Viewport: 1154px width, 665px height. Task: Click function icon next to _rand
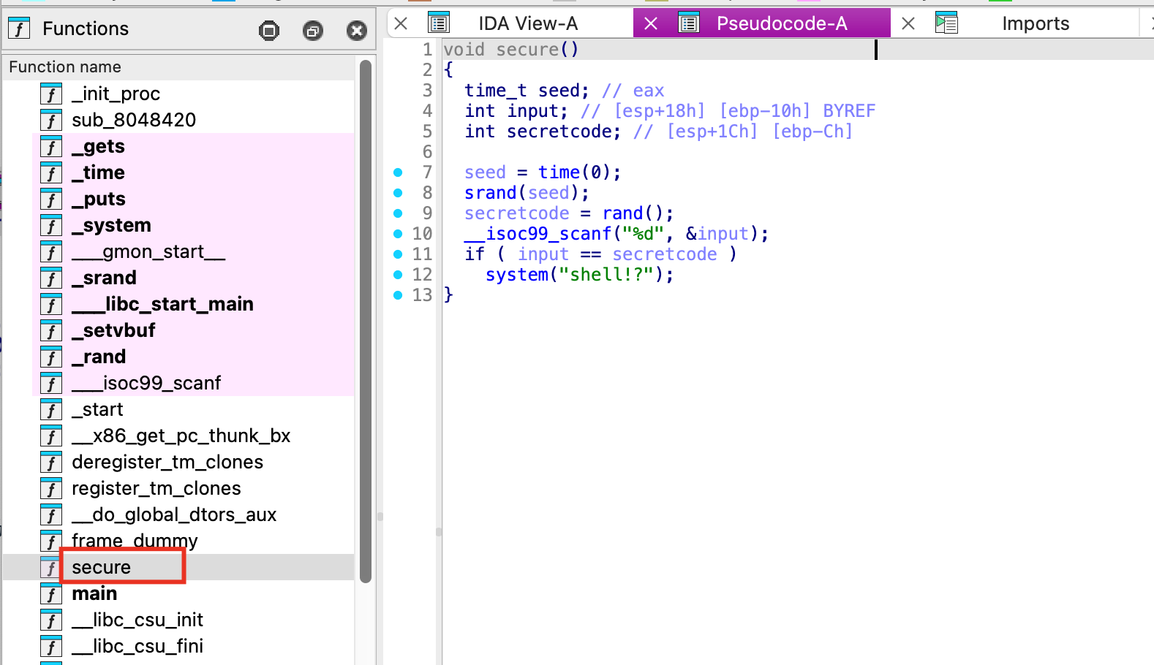[50, 357]
